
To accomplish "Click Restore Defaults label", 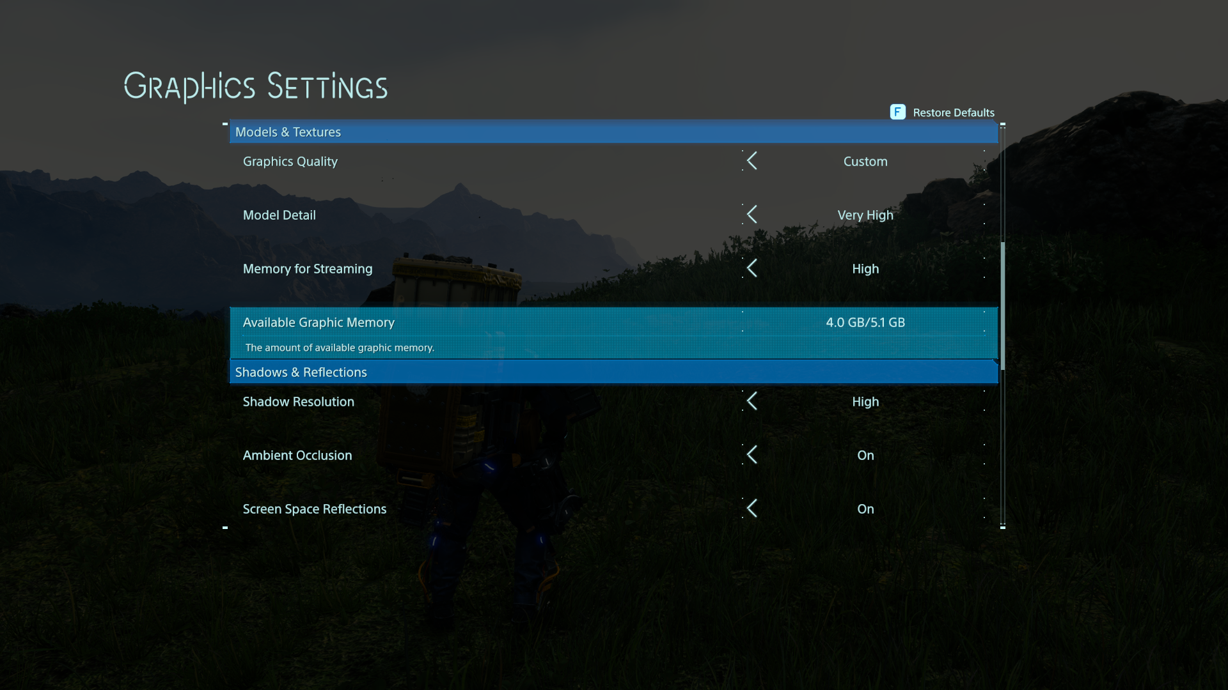I will [x=954, y=112].
